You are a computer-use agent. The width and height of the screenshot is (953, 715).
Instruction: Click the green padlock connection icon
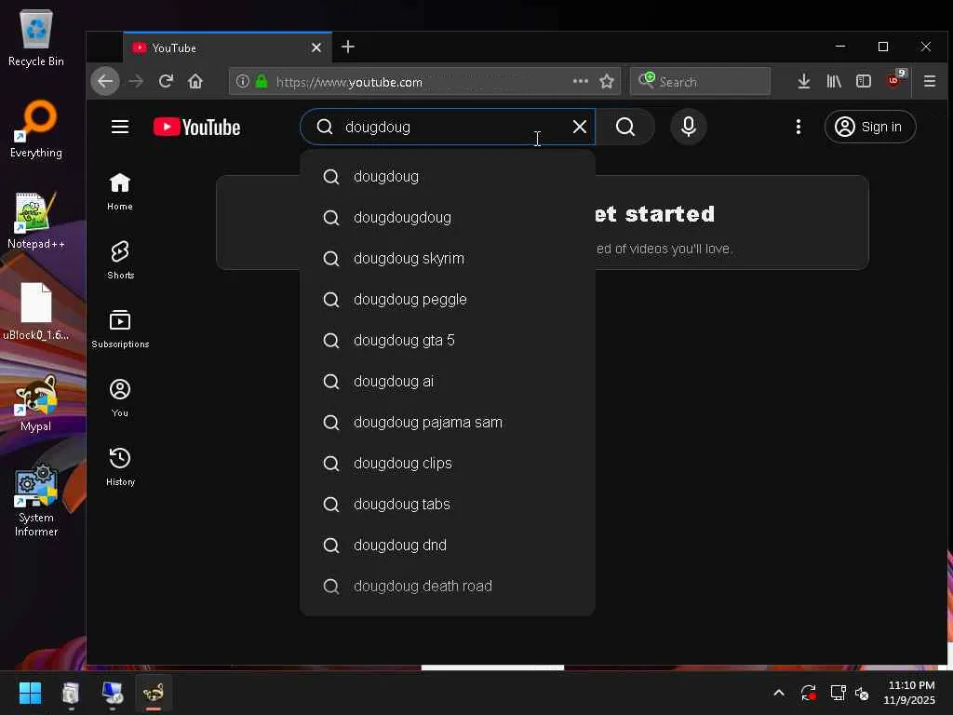262,81
